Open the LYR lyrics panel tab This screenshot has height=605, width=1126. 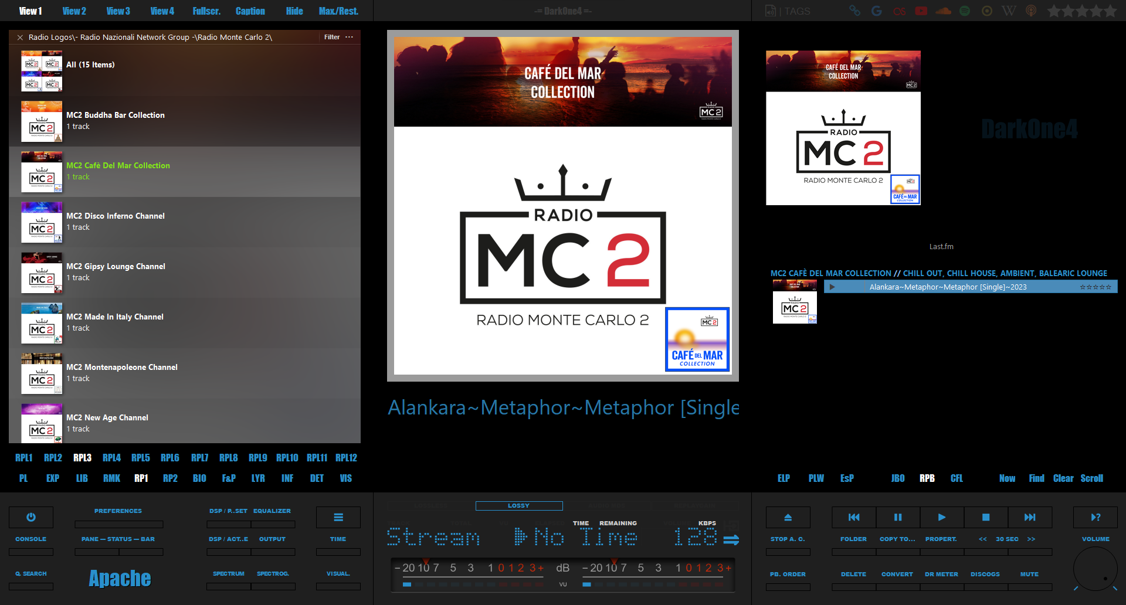point(258,478)
